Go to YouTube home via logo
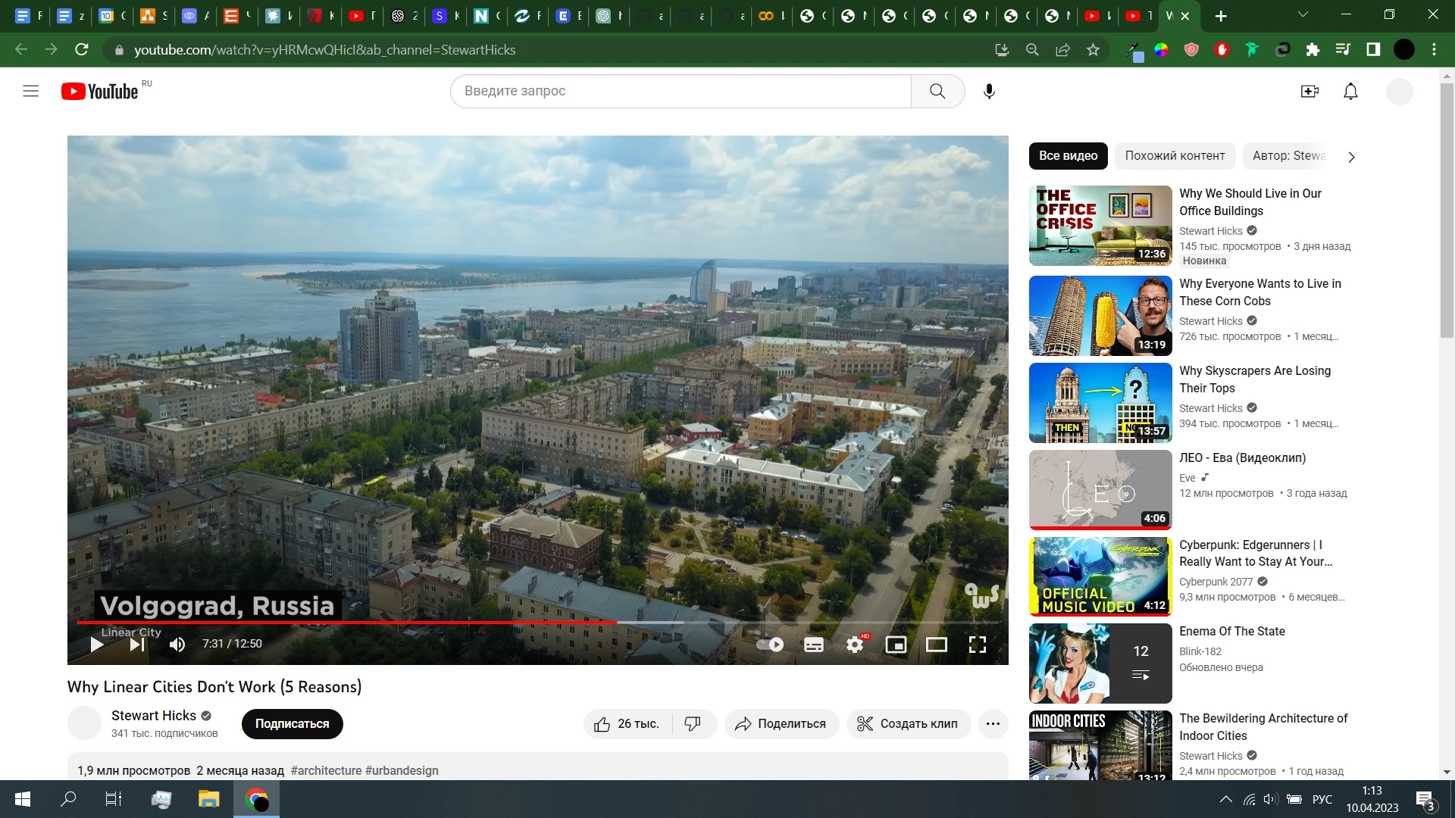The width and height of the screenshot is (1455, 818). click(x=100, y=91)
